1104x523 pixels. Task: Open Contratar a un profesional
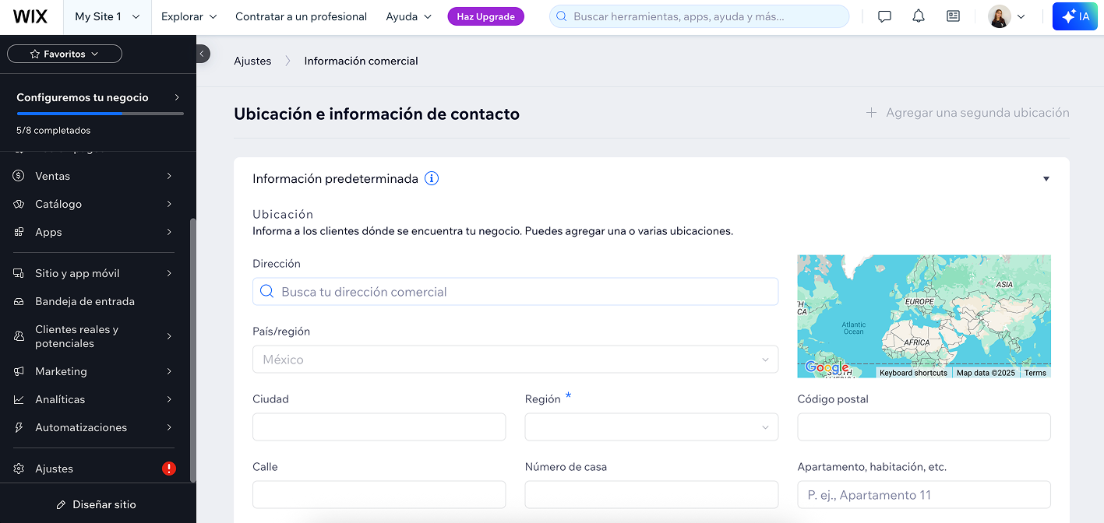coord(301,16)
